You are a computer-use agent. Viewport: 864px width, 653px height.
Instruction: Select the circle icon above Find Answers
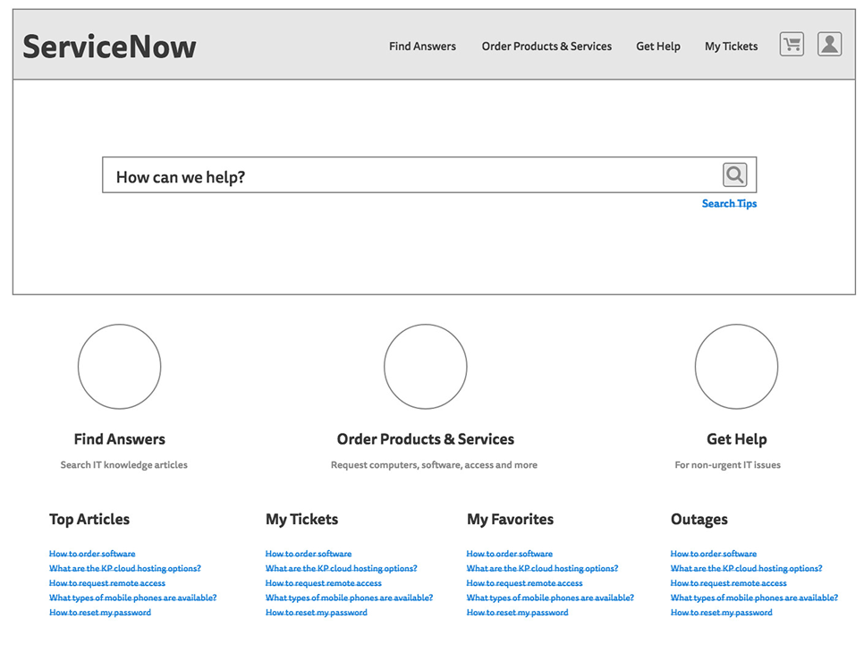119,367
